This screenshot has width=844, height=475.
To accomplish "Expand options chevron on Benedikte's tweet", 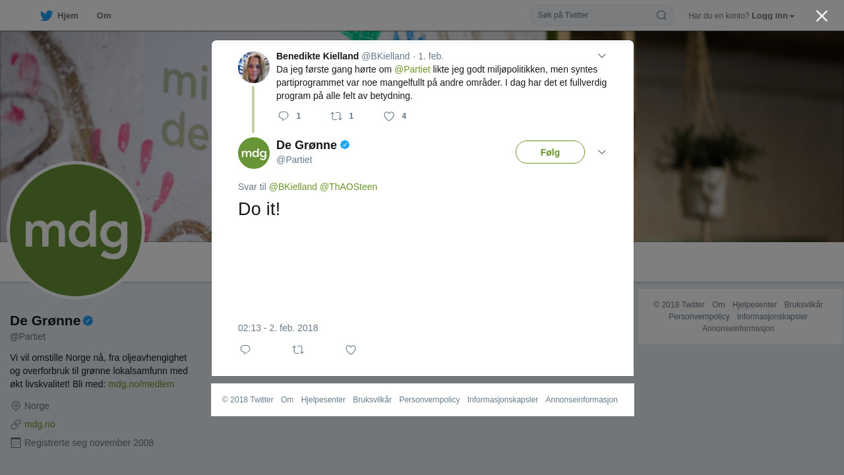I will (x=602, y=56).
